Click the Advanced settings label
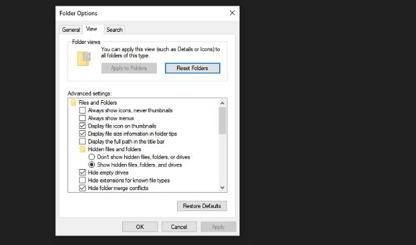Viewport: 416px width, 245px height. (x=90, y=94)
